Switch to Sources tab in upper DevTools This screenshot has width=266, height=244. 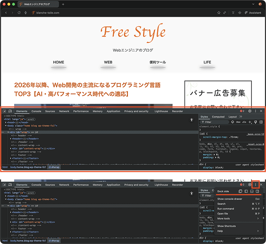[50, 111]
